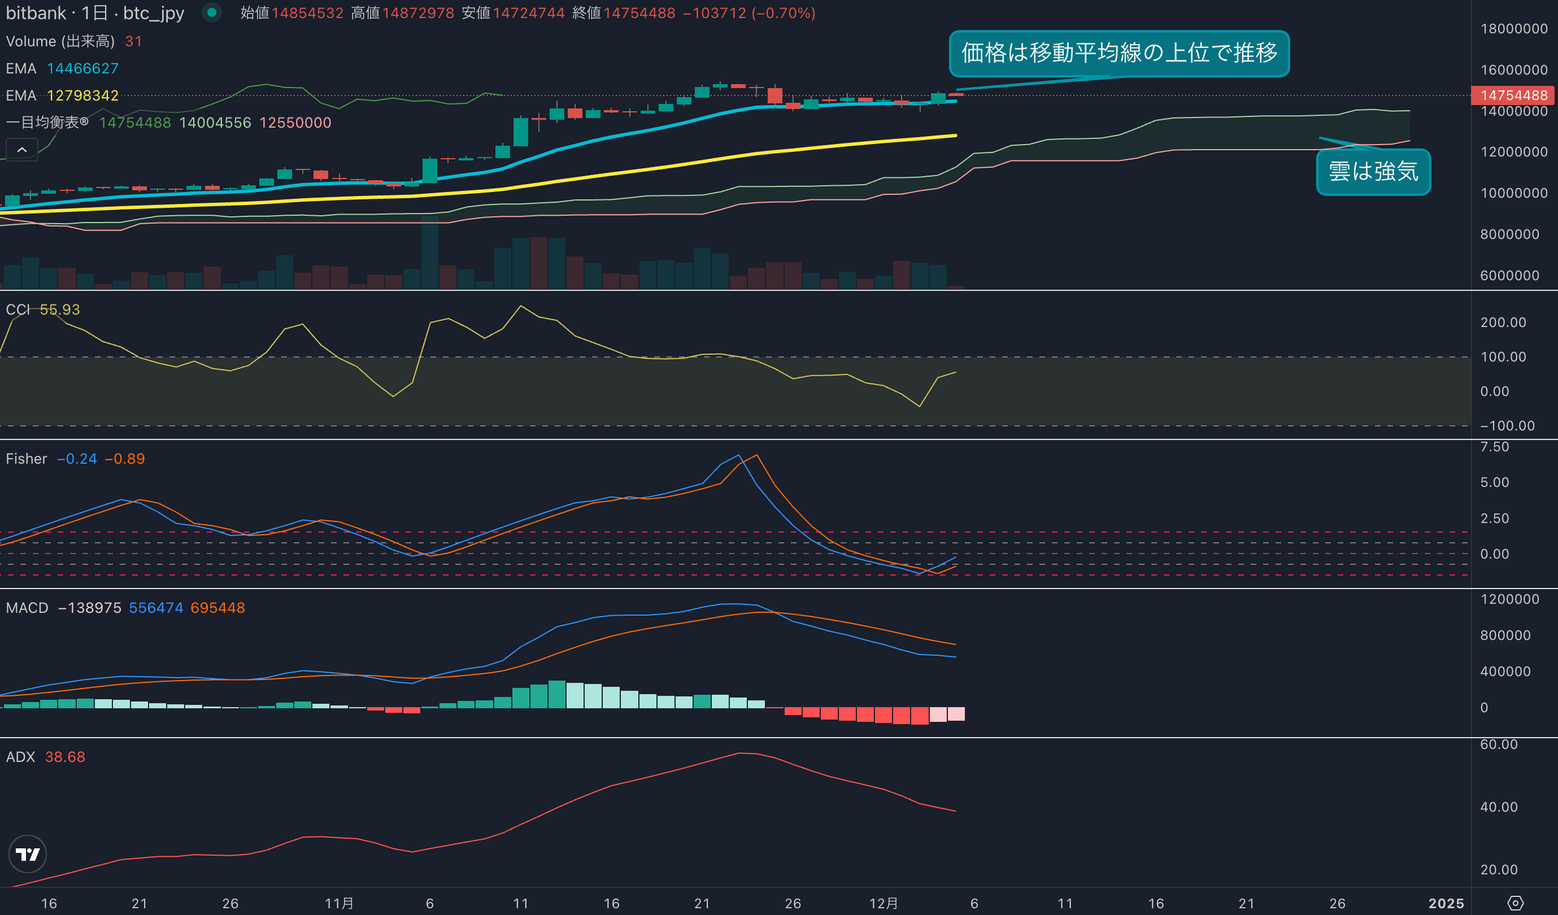Click the 12月 label on time axis
Image resolution: width=1558 pixels, height=915 pixels.
tap(884, 903)
